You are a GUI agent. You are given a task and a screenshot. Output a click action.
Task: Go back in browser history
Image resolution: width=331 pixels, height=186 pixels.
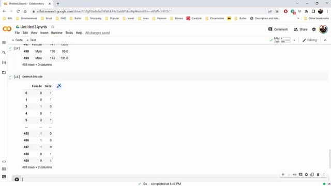tap(5, 11)
